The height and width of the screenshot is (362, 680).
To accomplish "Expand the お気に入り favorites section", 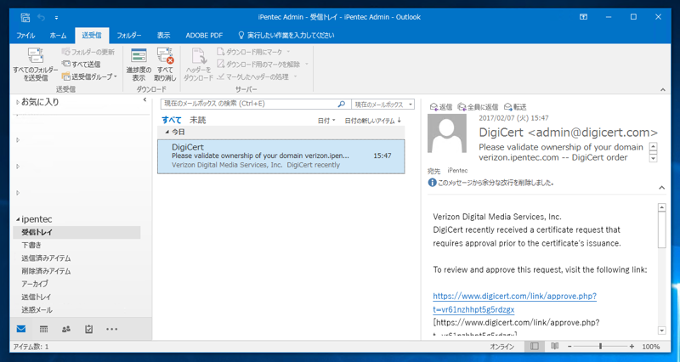I will click(x=18, y=102).
